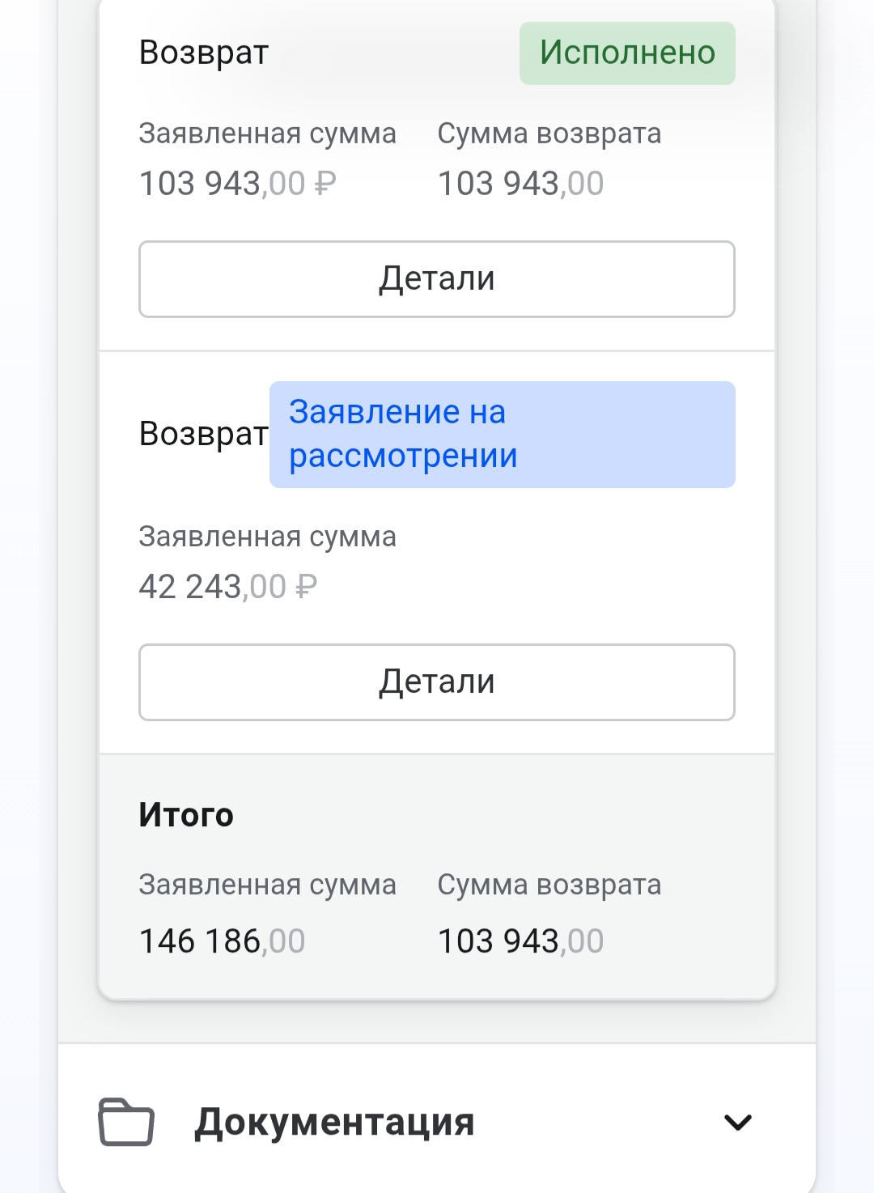The width and height of the screenshot is (874, 1193).
Task: Click the Заявленная сумма label in Итого
Action: 267,885
